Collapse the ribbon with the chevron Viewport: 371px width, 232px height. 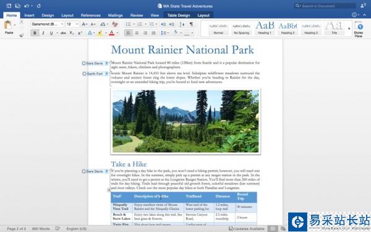[365, 15]
